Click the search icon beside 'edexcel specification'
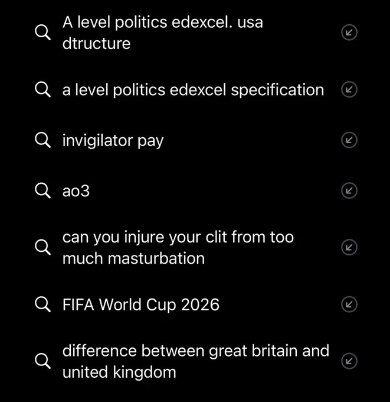 [x=42, y=90]
